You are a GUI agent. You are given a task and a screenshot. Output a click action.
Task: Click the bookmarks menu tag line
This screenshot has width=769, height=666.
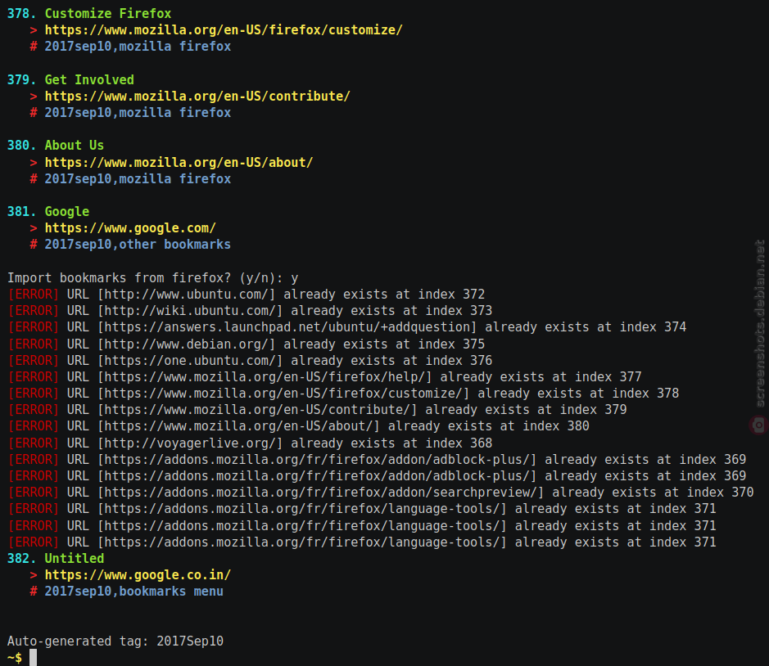(x=133, y=592)
